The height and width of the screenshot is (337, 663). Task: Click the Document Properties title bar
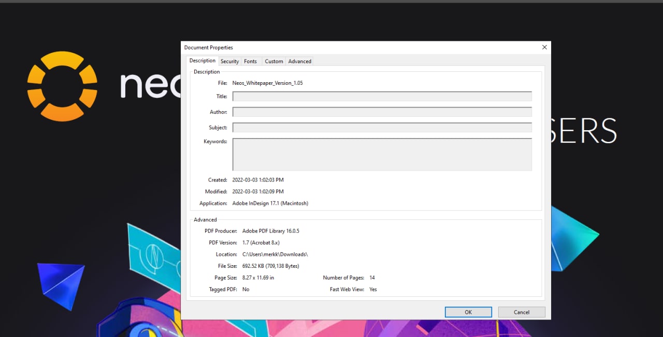(311, 48)
